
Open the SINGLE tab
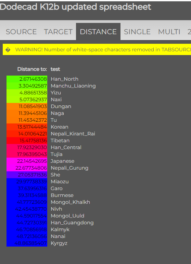137,32
